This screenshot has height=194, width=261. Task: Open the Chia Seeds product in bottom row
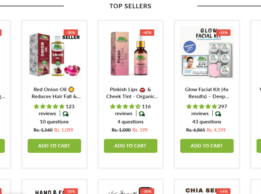207,190
